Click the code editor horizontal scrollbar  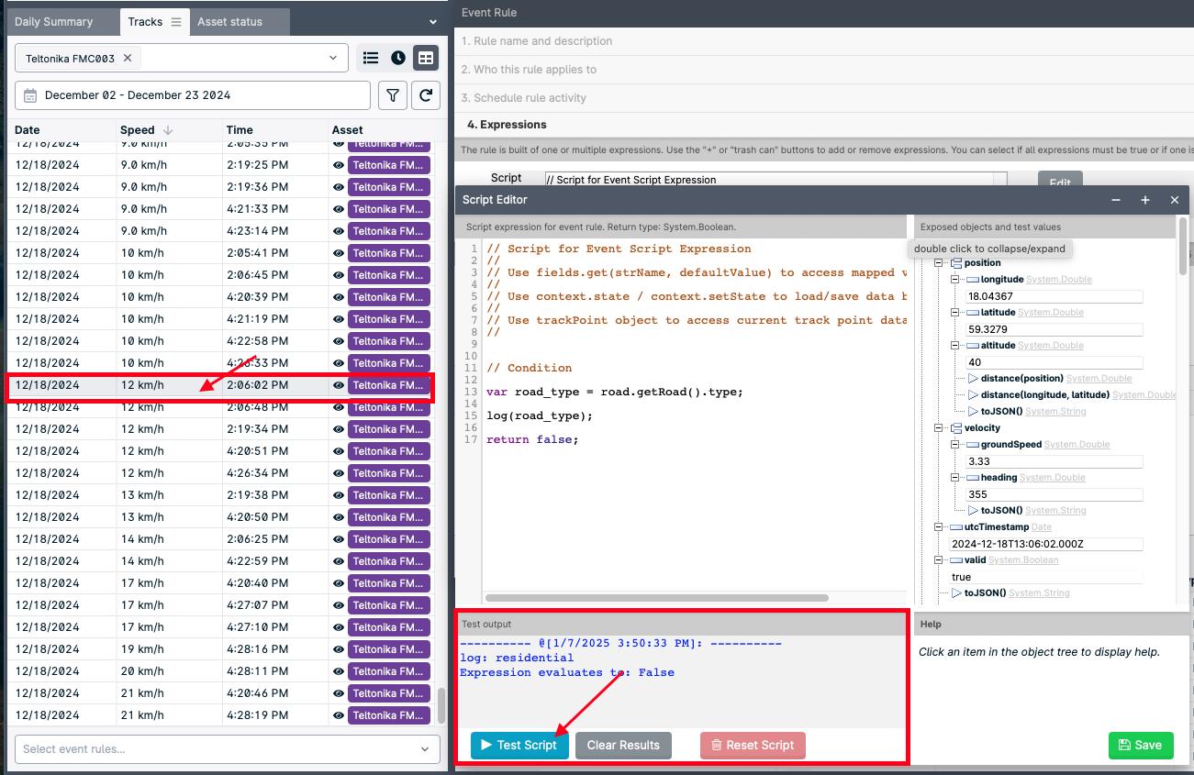pos(656,598)
